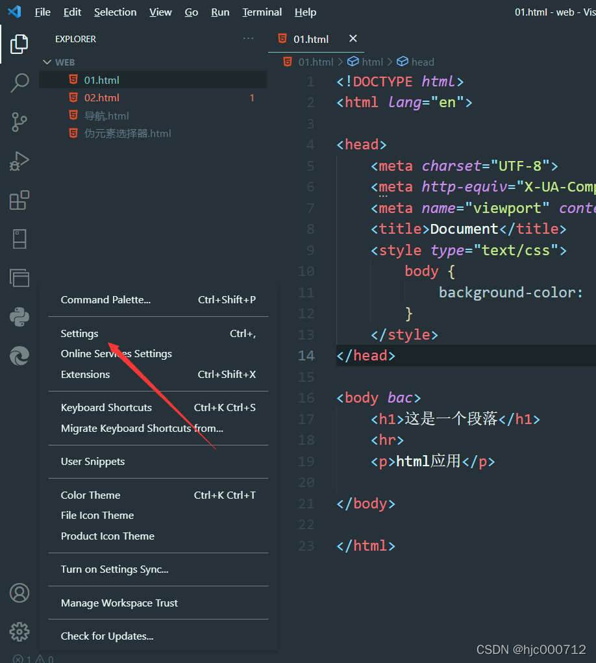Open the Selection menu
Image resolution: width=596 pixels, height=663 pixels.
coord(115,12)
